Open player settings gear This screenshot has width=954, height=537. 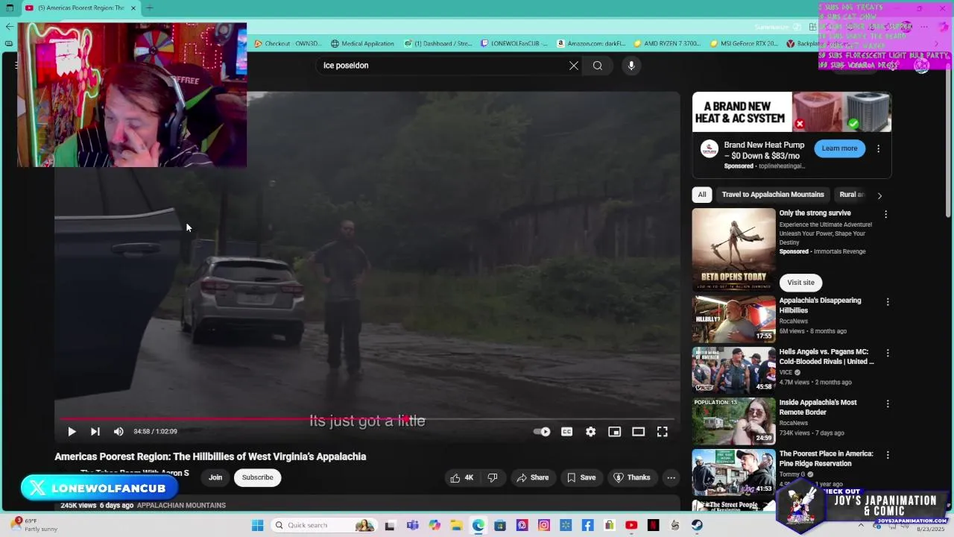pos(590,432)
